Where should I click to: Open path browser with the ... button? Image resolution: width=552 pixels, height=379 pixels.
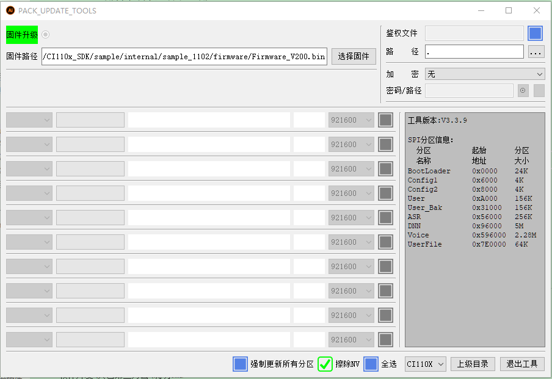[535, 52]
